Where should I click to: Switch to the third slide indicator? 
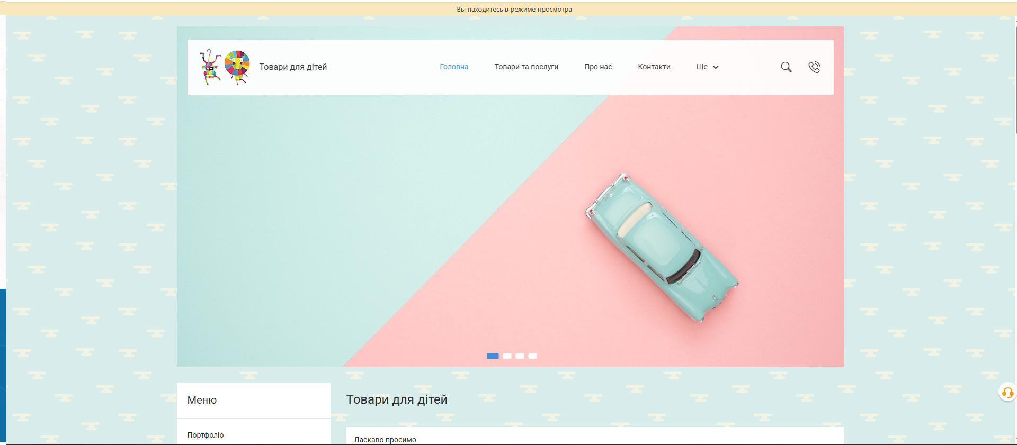click(x=520, y=356)
